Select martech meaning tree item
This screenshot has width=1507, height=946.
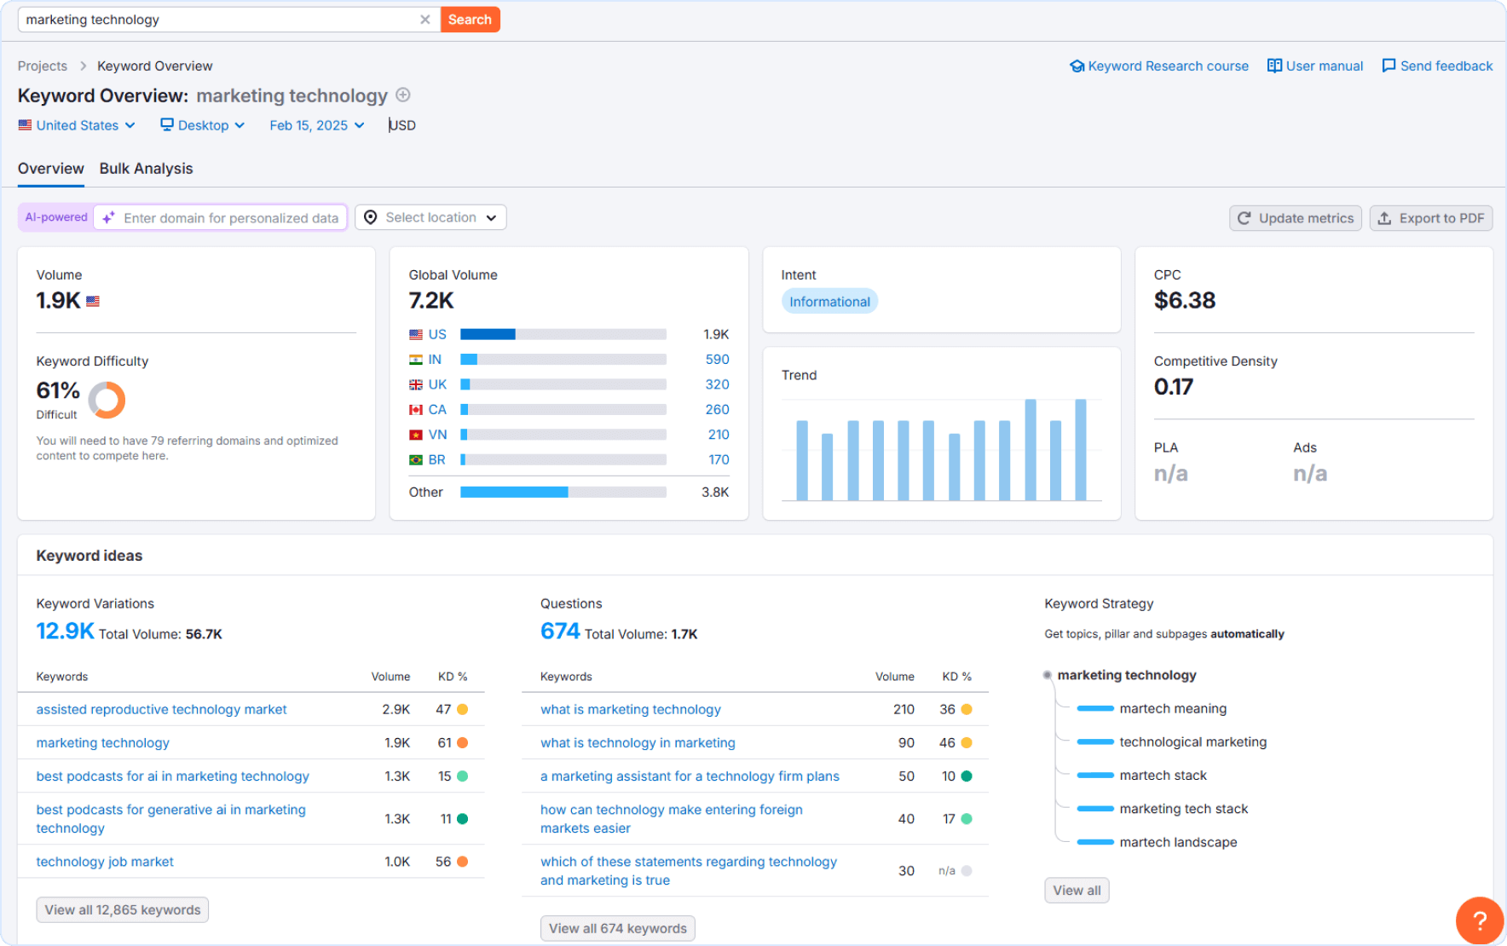[x=1173, y=708]
